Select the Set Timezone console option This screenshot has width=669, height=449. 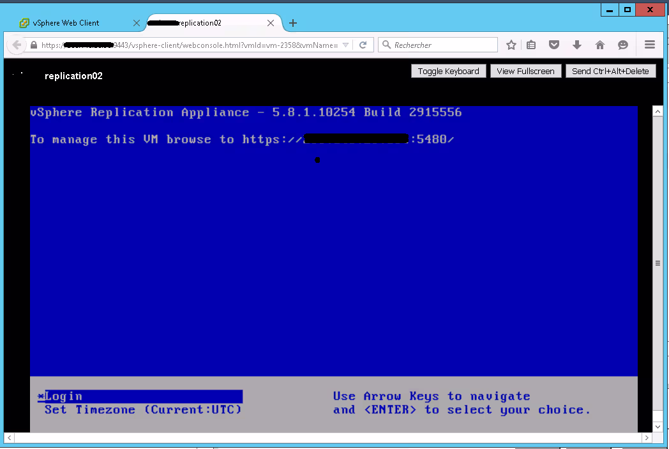coord(143,410)
